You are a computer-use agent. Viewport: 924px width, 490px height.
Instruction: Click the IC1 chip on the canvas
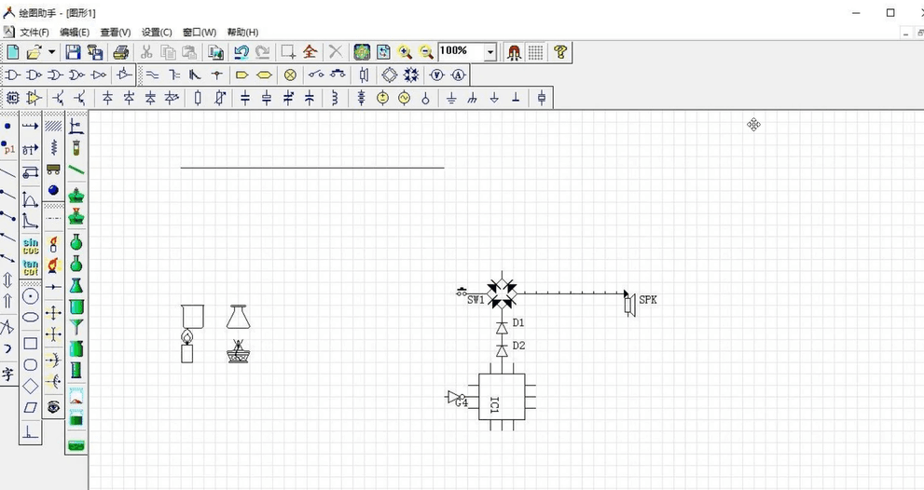[502, 397]
